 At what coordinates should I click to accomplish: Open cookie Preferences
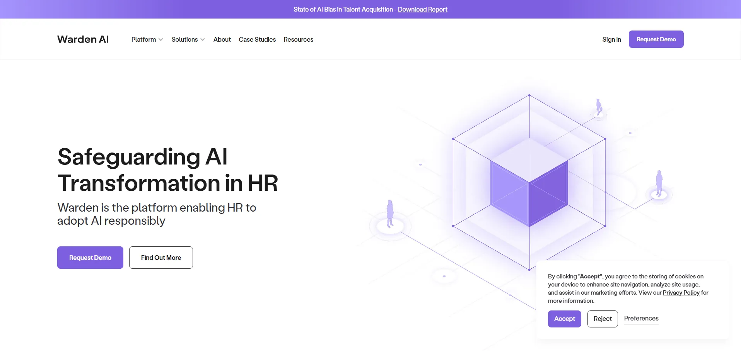(x=641, y=319)
